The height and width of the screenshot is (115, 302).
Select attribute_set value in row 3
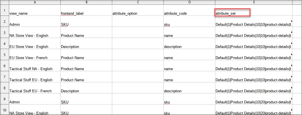click(x=254, y=32)
